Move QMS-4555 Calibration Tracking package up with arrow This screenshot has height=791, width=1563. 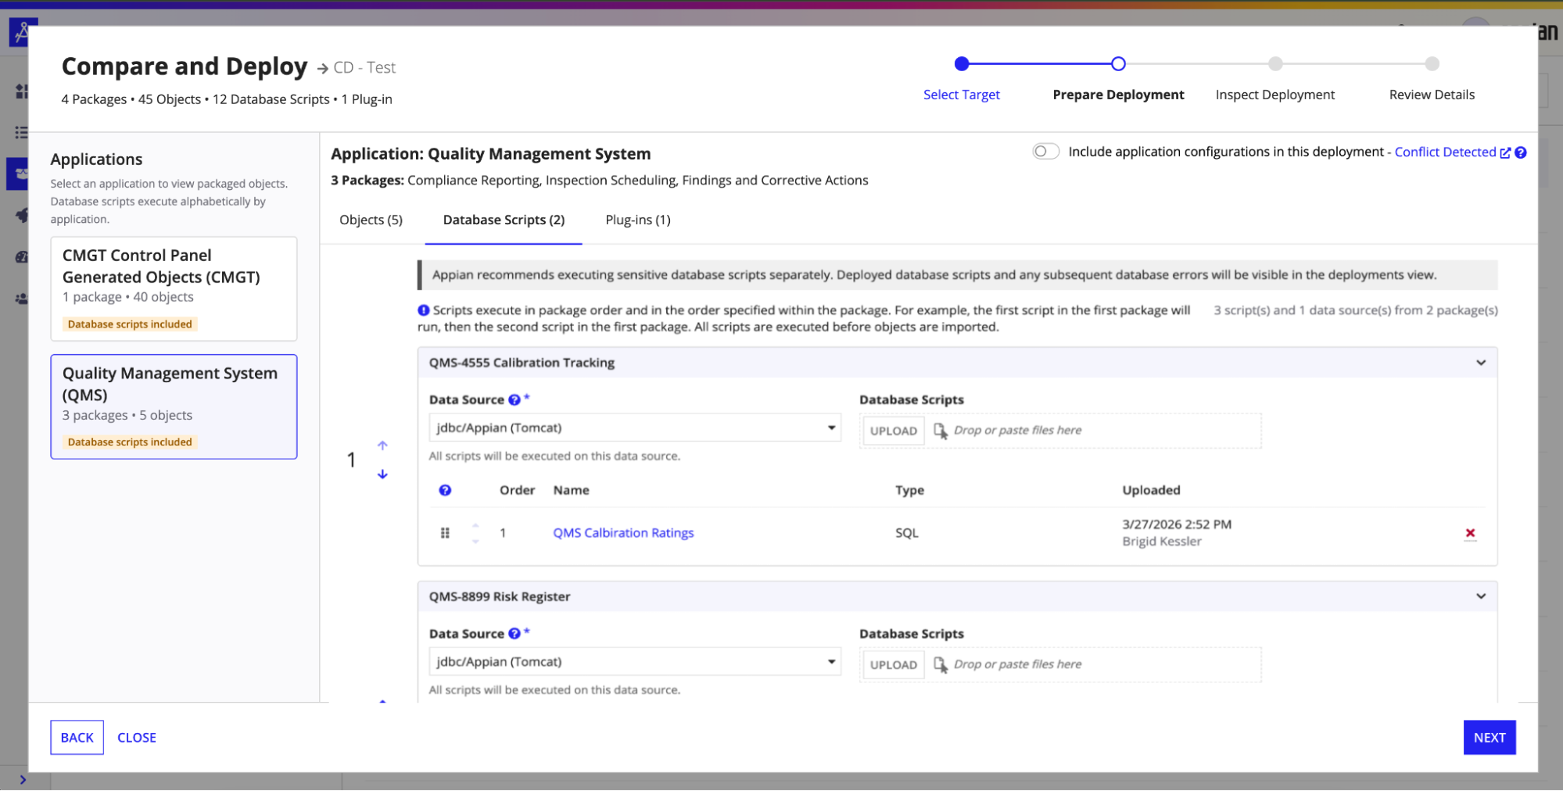(x=382, y=446)
